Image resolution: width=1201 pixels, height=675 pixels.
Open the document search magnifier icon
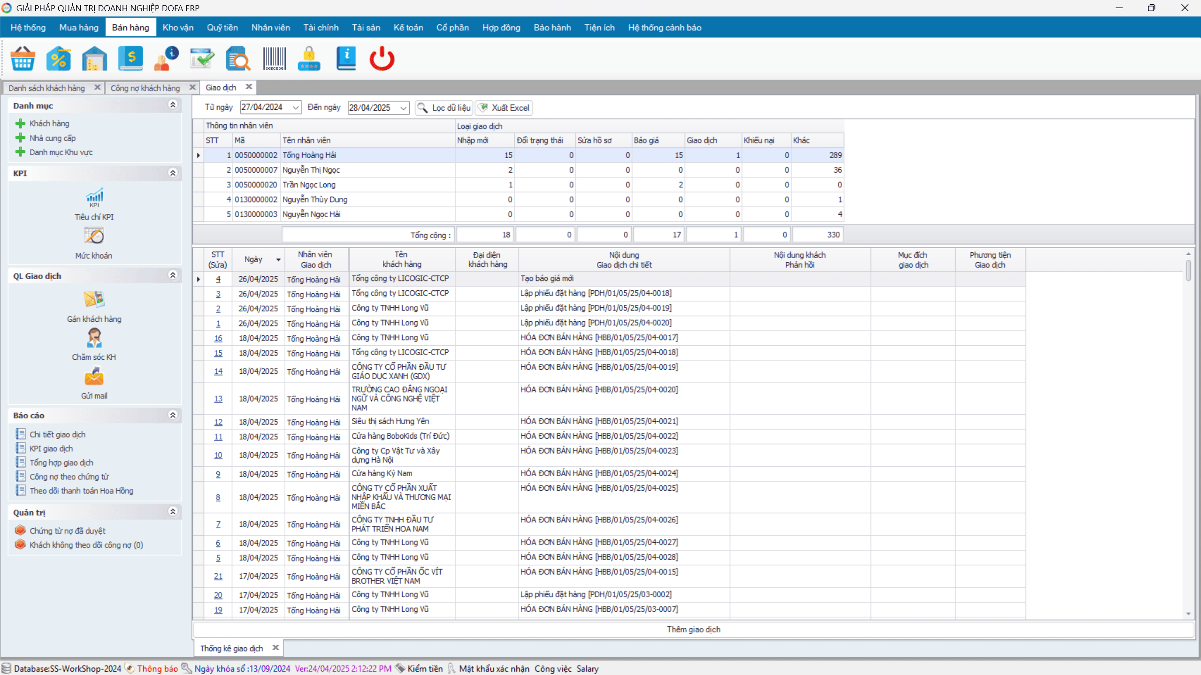238,59
